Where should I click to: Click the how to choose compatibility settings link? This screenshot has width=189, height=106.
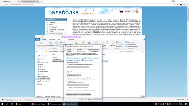pos(79,60)
